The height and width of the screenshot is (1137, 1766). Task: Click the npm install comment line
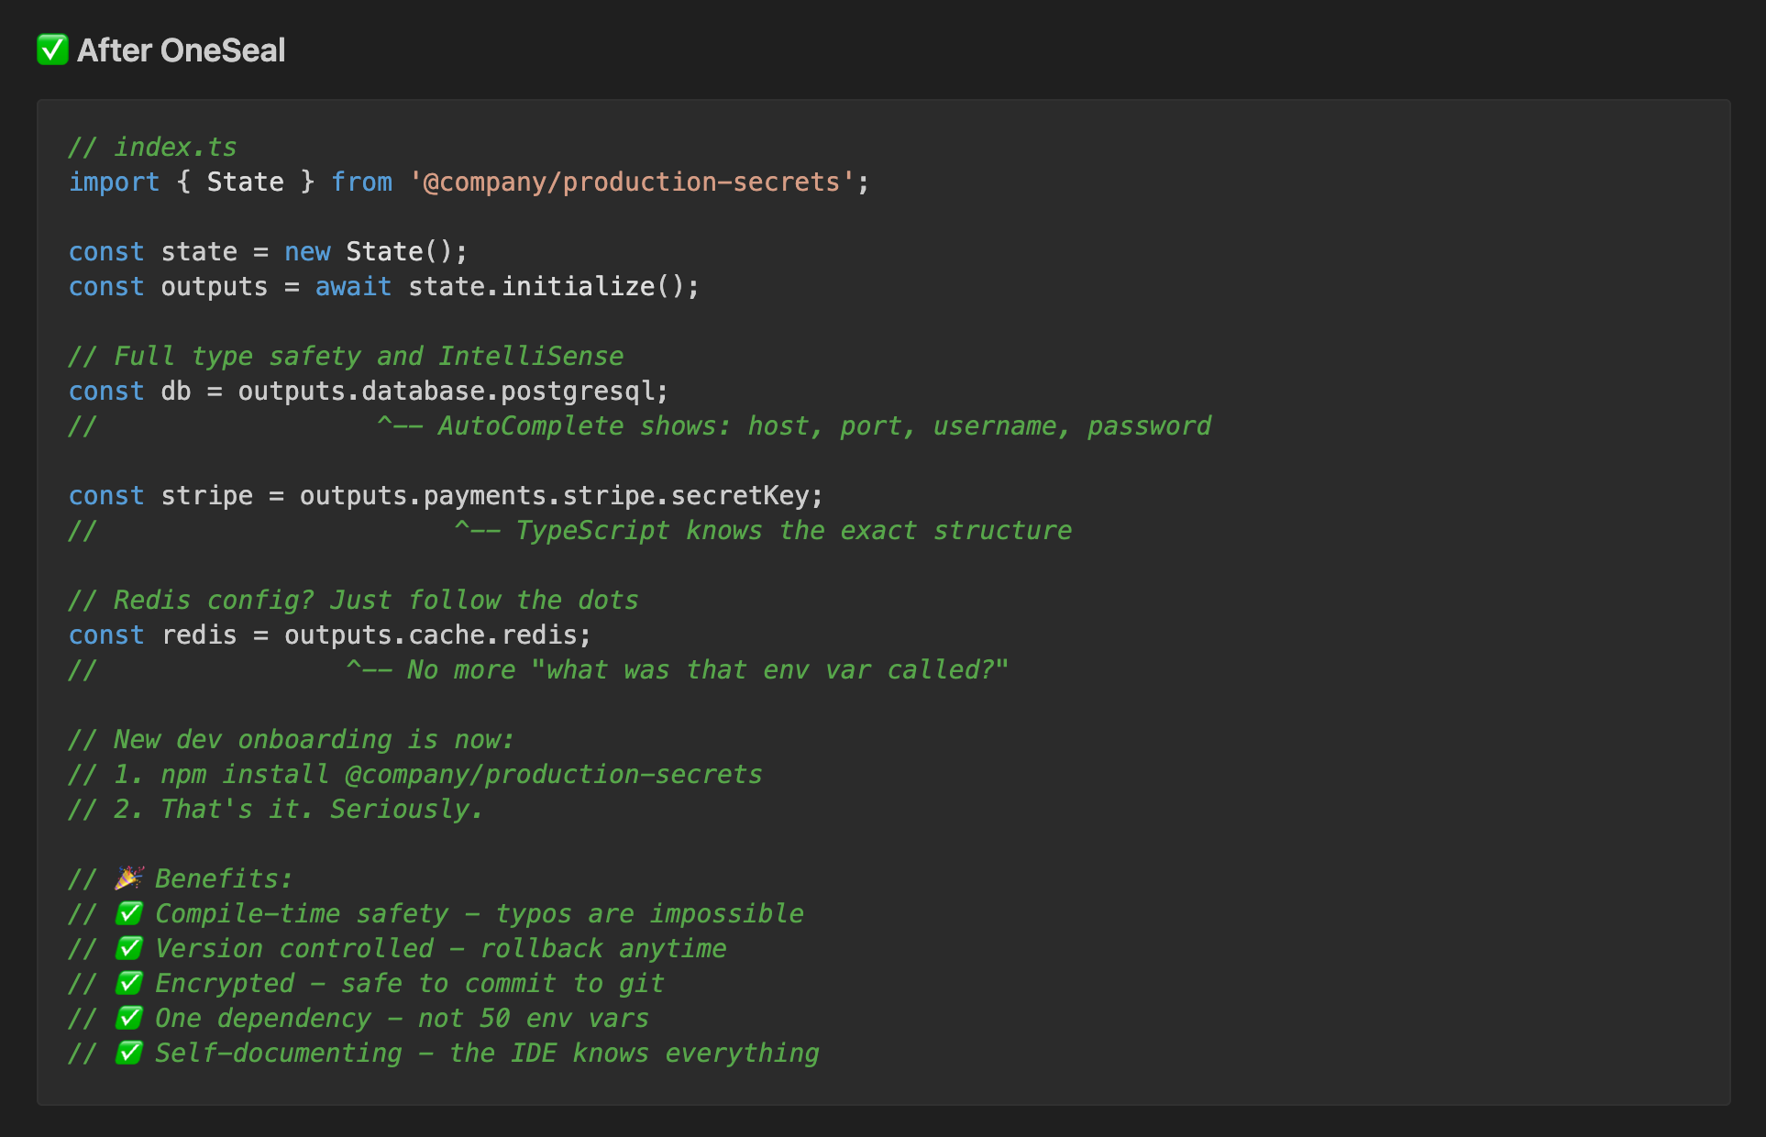415,774
